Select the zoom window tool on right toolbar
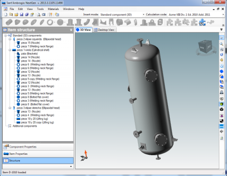227x176 pixels. click(221, 49)
